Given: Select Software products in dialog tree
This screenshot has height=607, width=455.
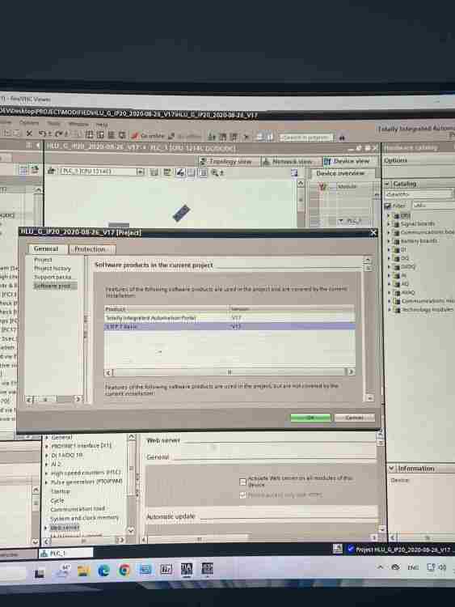Looking at the screenshot, I should (x=53, y=286).
